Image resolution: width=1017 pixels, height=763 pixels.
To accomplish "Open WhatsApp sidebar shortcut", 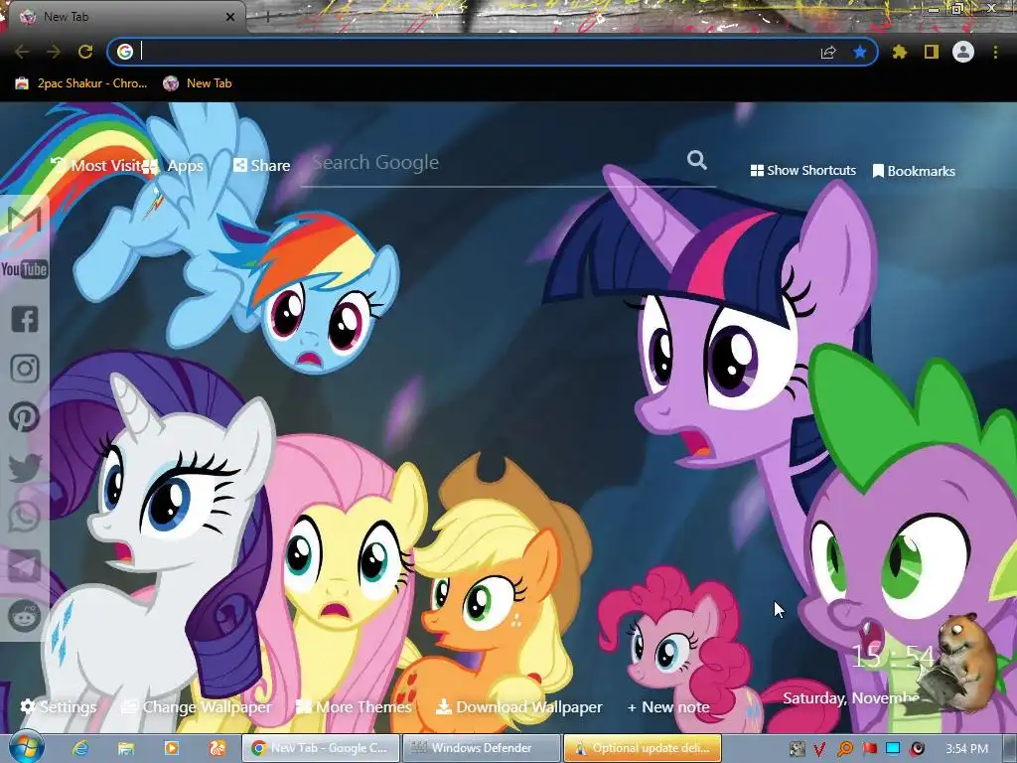I will tap(25, 517).
